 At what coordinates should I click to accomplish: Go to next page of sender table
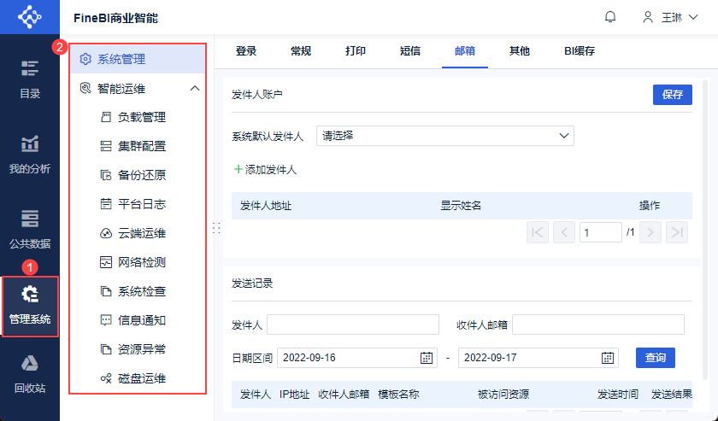click(650, 231)
